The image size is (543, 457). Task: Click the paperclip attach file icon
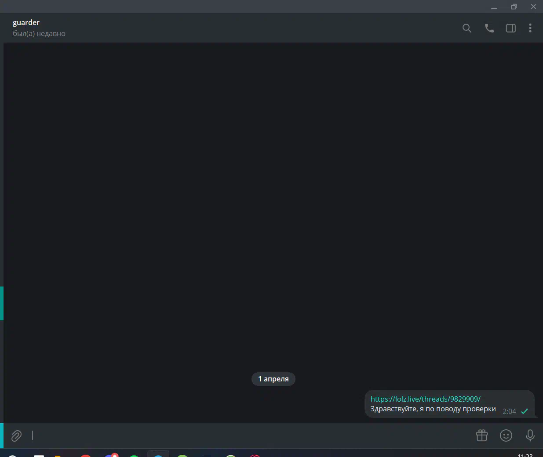(16, 435)
